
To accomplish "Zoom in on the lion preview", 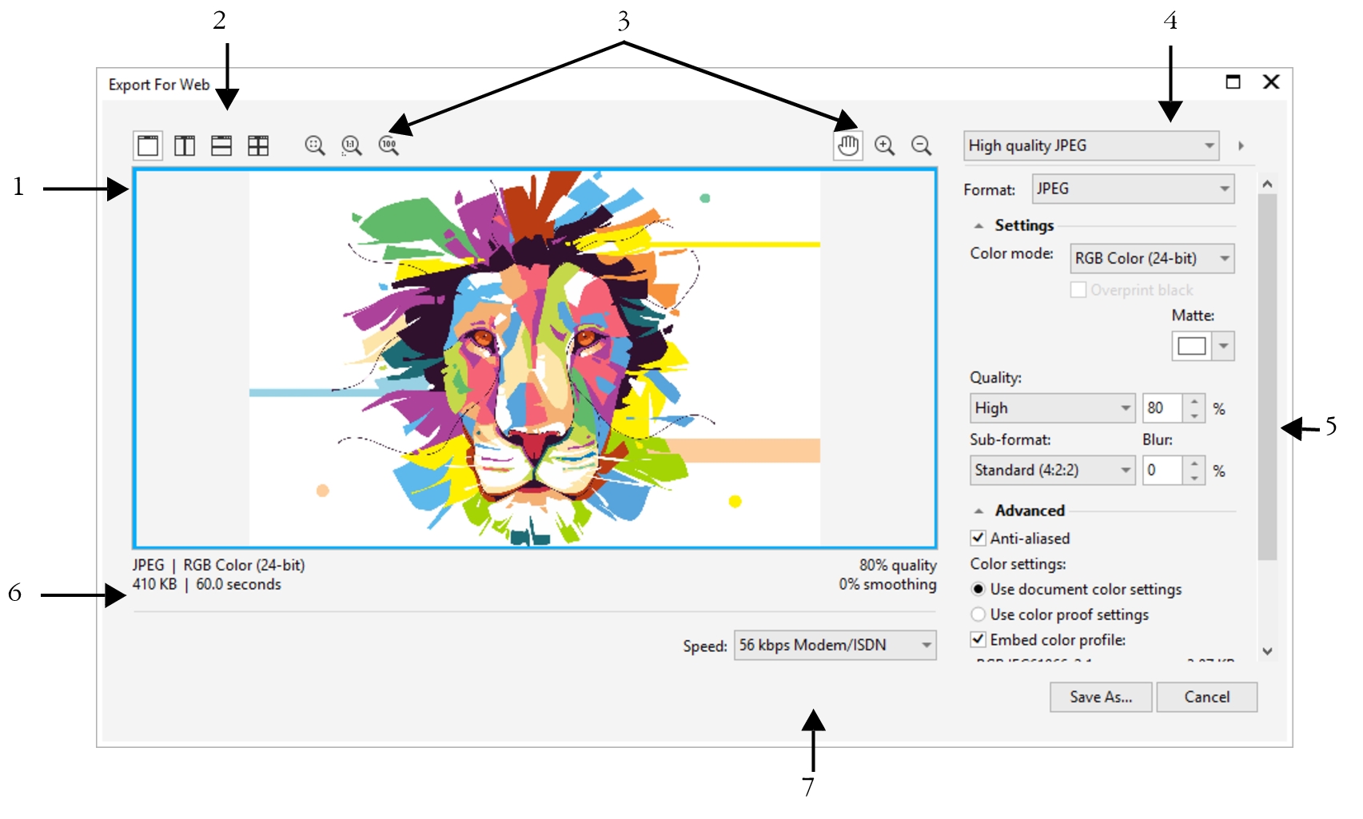I will tap(883, 145).
